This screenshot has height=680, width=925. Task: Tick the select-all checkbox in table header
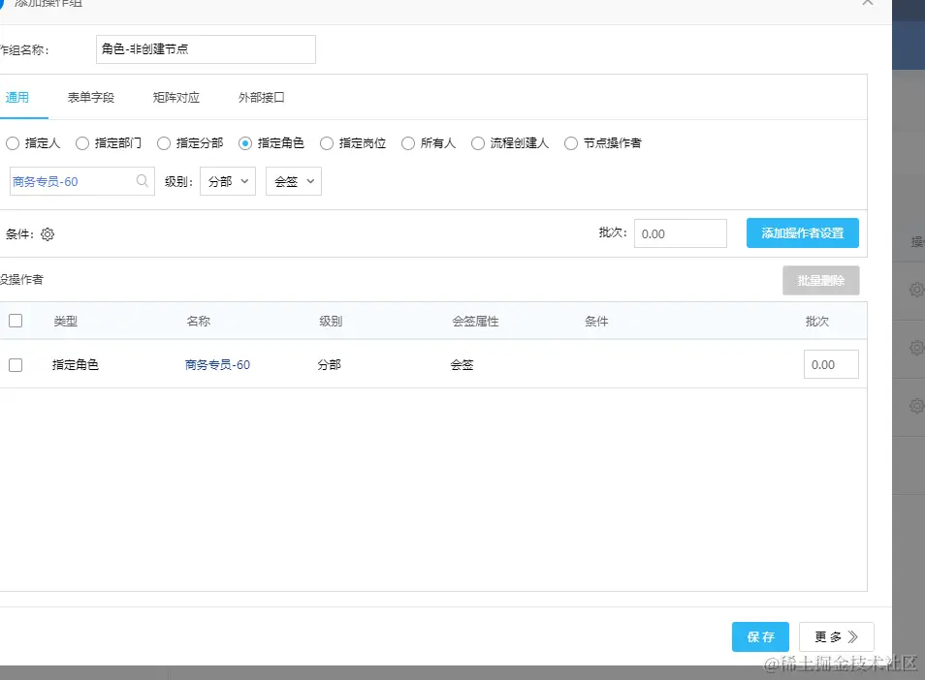point(16,321)
